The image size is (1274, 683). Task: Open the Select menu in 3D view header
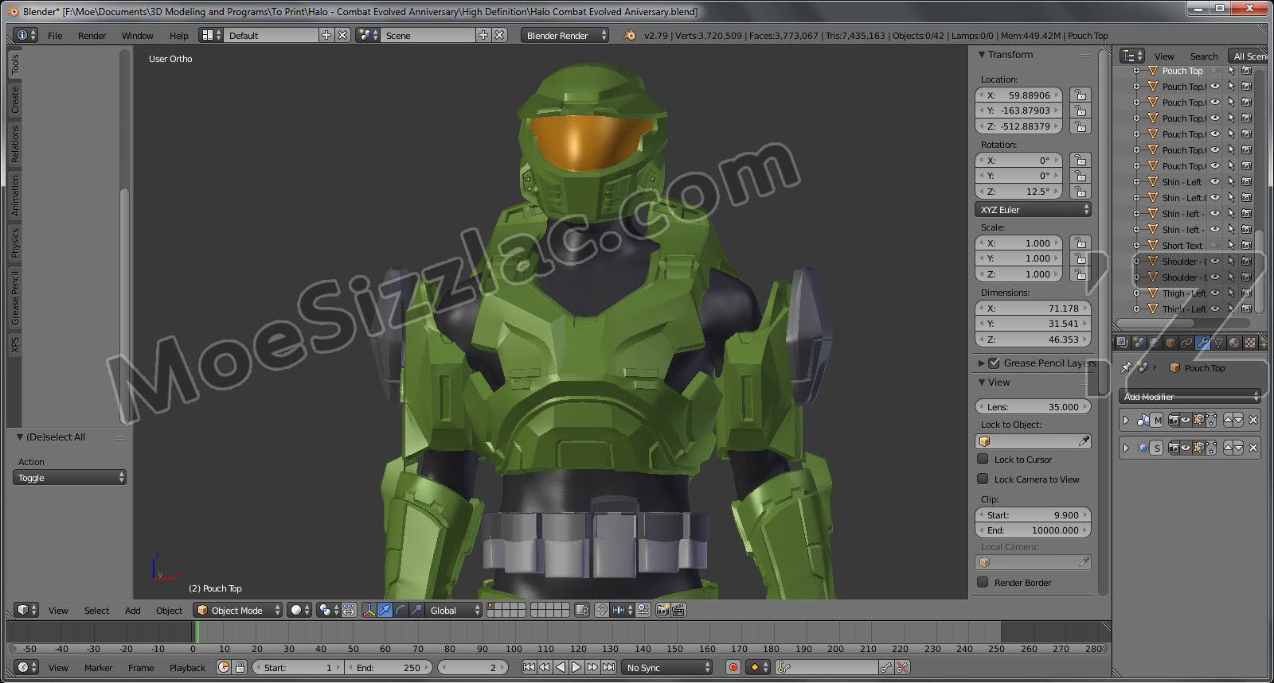coord(96,611)
